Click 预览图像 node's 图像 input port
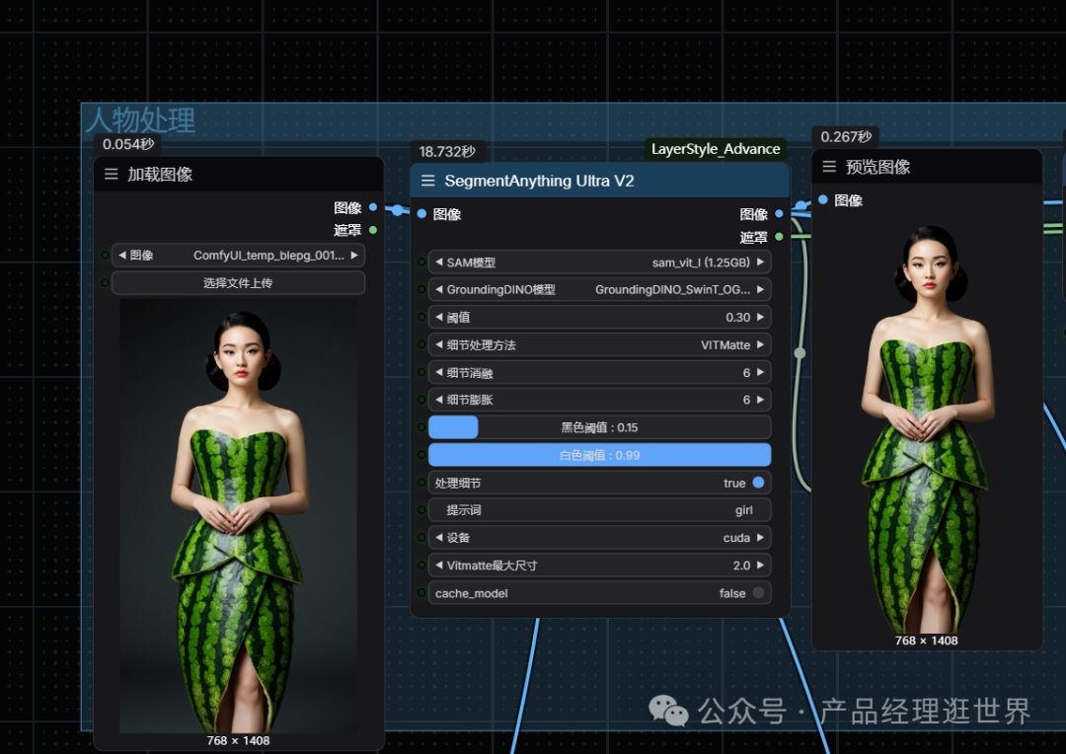 coord(822,200)
